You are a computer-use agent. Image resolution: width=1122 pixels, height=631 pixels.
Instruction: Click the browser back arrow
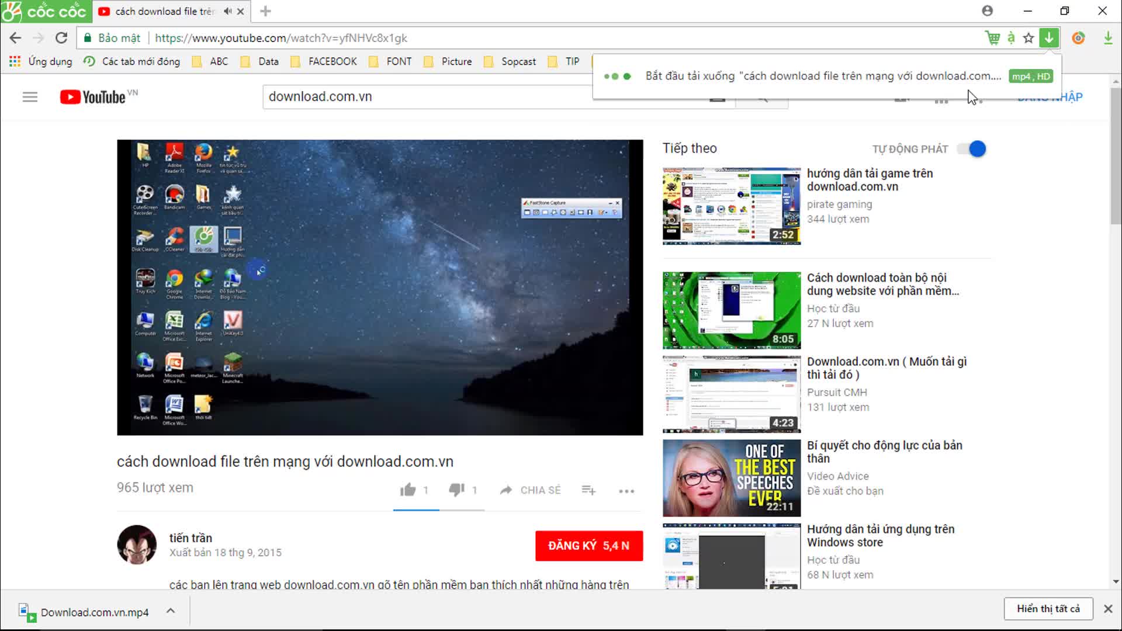[15, 38]
